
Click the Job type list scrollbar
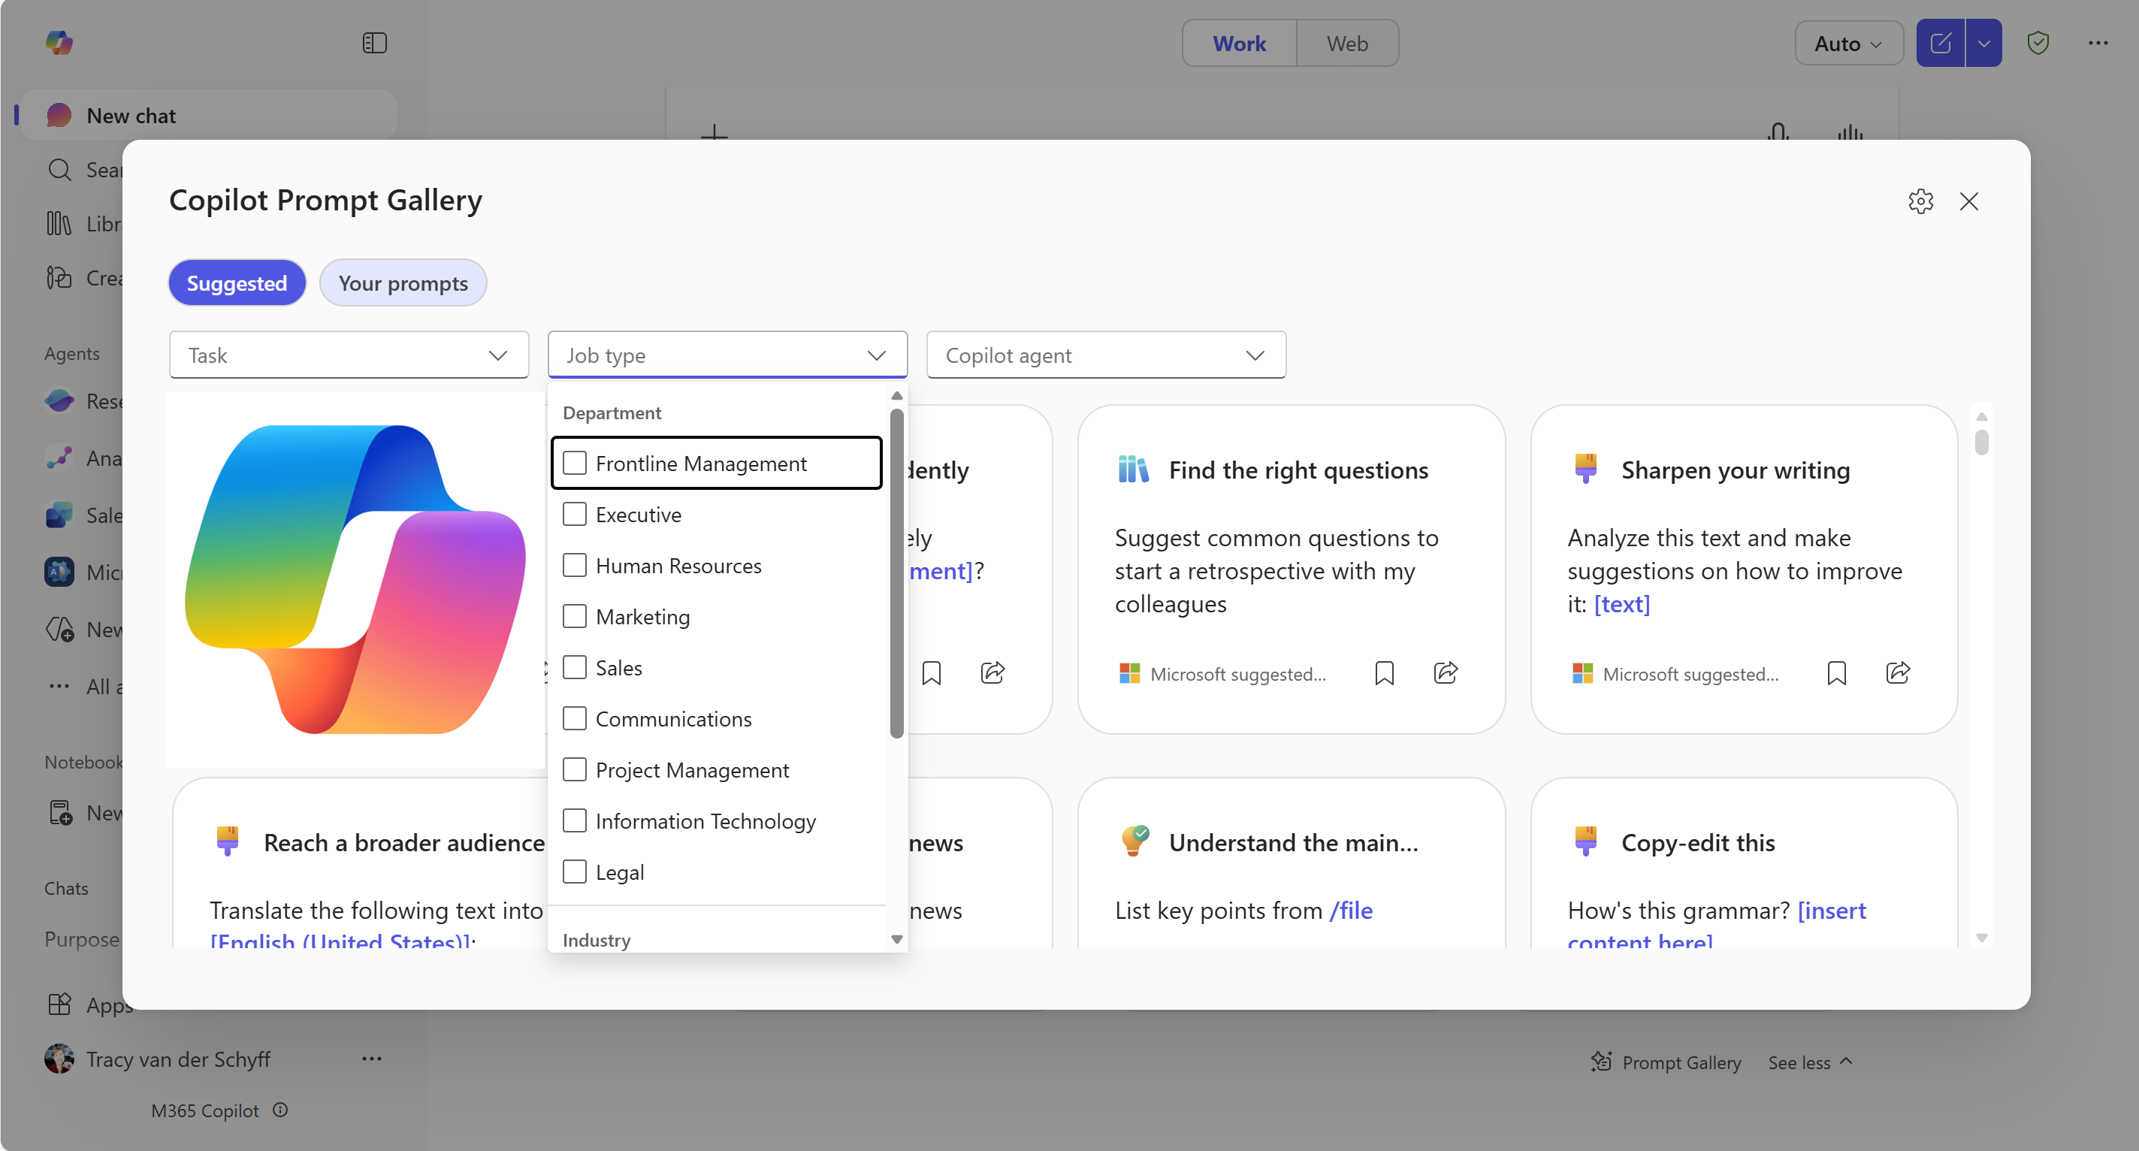tap(896, 573)
